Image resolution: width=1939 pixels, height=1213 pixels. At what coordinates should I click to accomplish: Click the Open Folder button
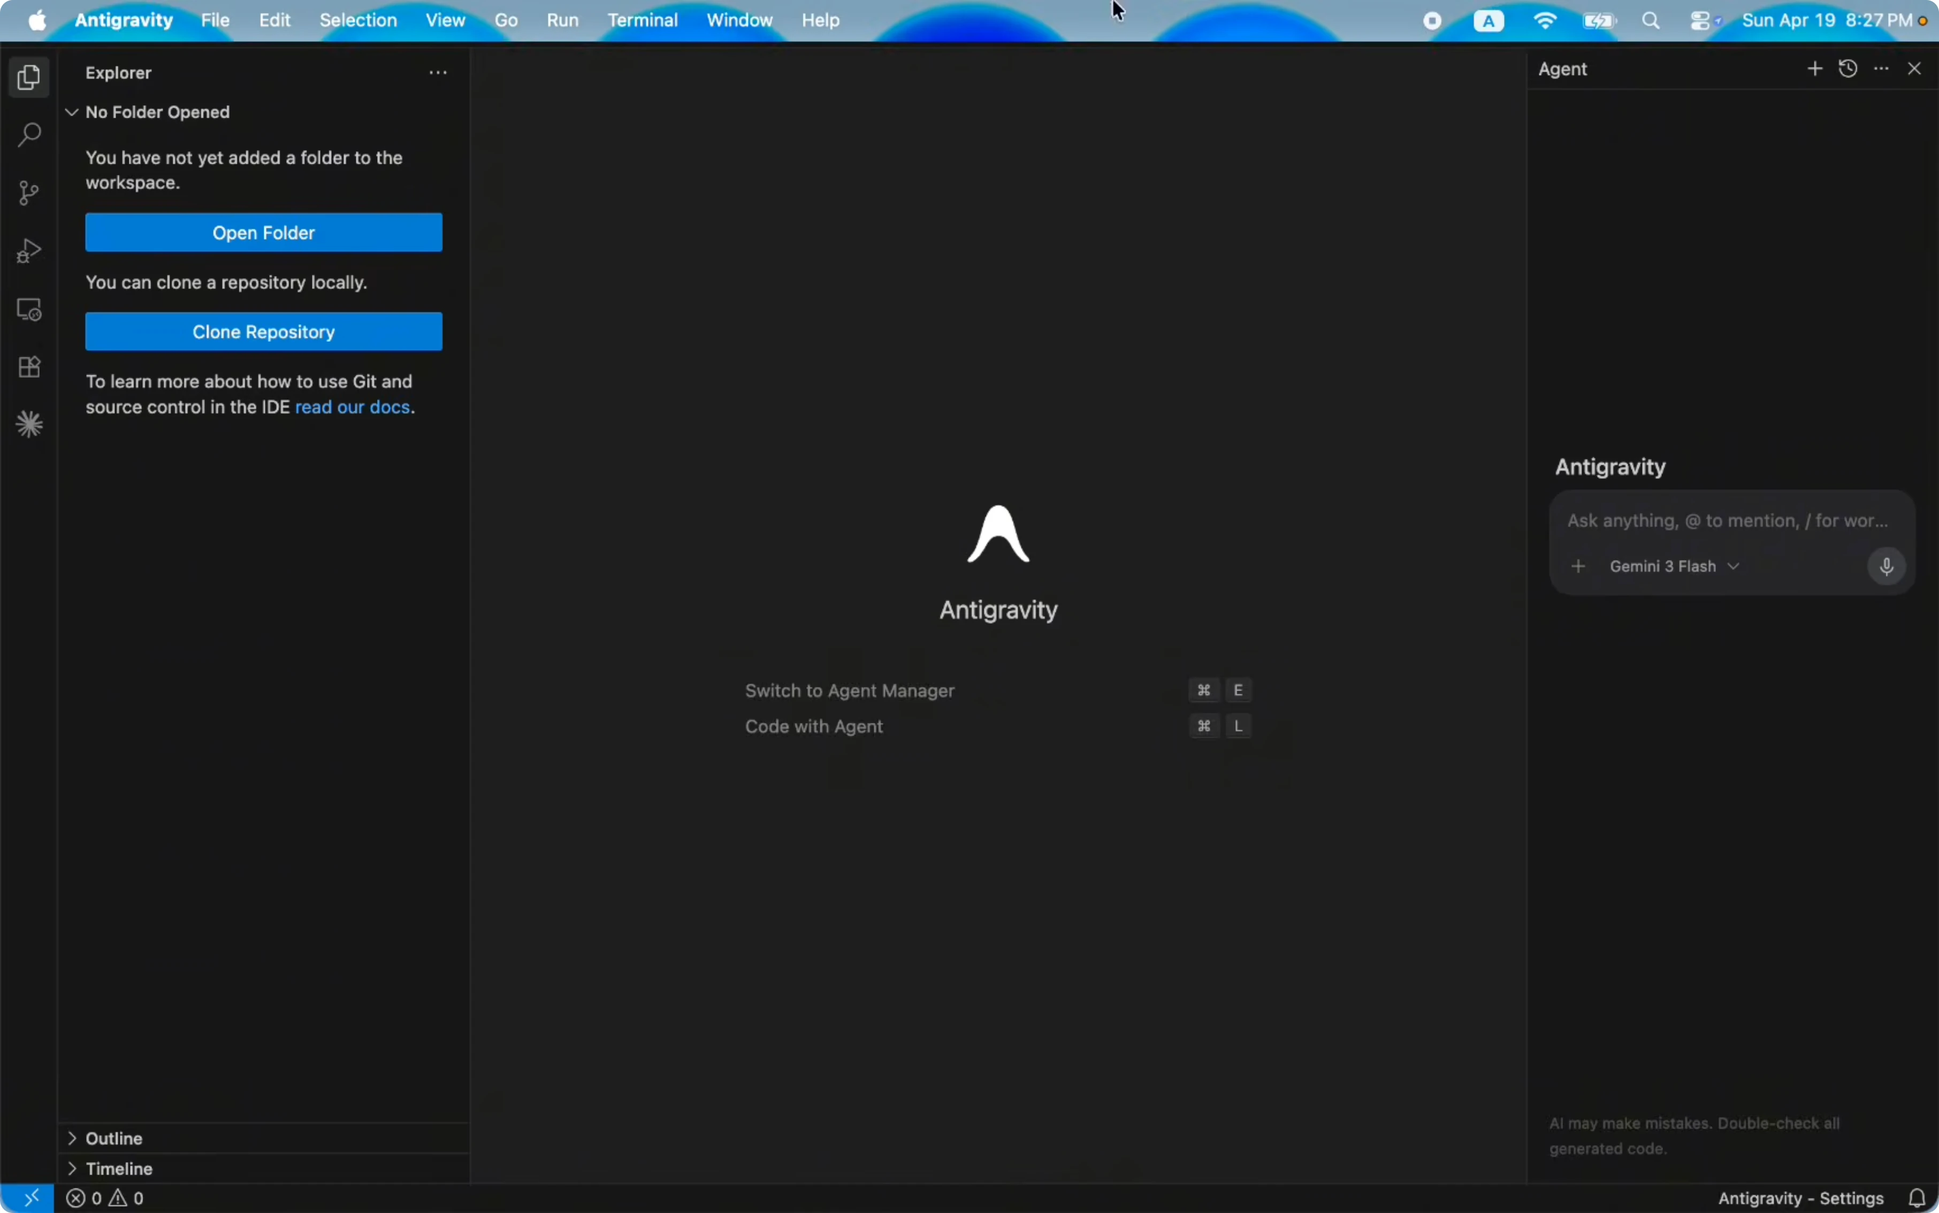pyautogui.click(x=263, y=233)
